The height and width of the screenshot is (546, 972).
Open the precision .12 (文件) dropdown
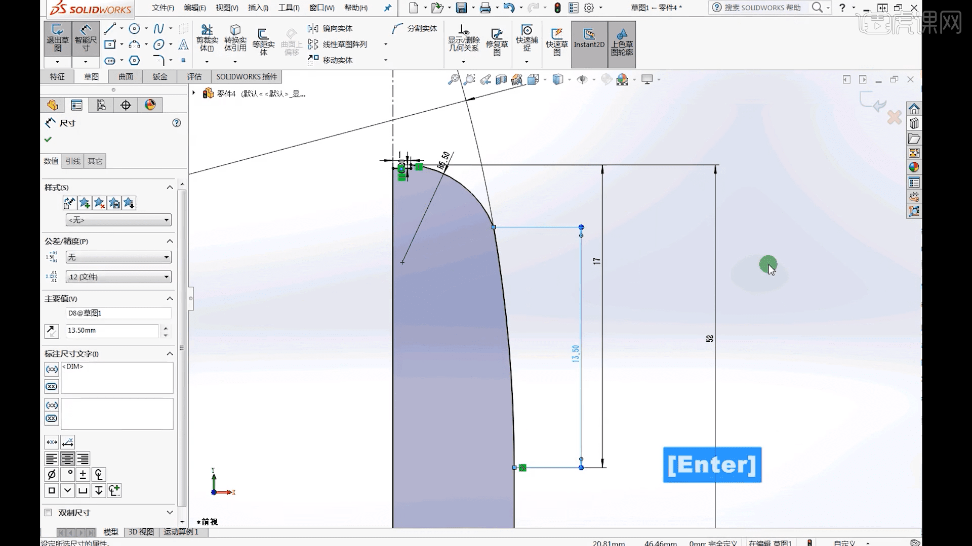pyautogui.click(x=118, y=277)
